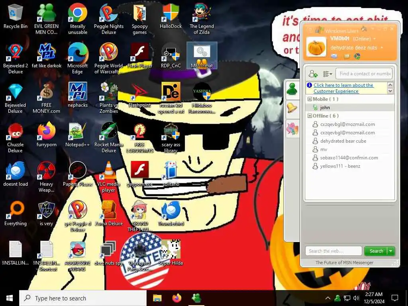Viewport: 408px width, 306px height.
Task: Open the notification center icon
Action: (395, 298)
